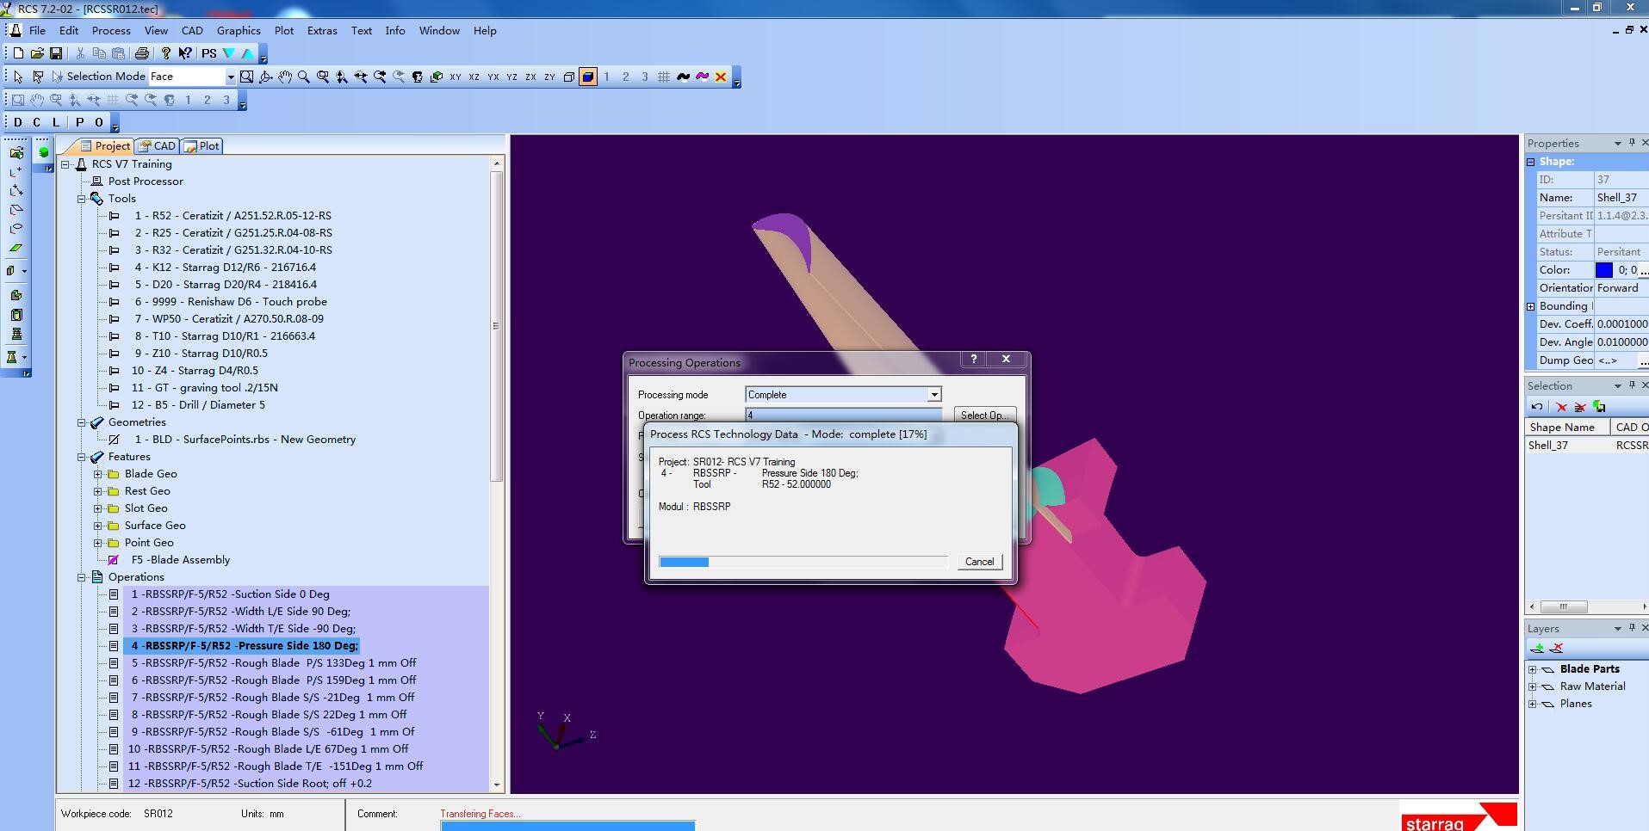This screenshot has height=831, width=1649.
Task: Click the red X toolbar icon
Action: click(721, 77)
